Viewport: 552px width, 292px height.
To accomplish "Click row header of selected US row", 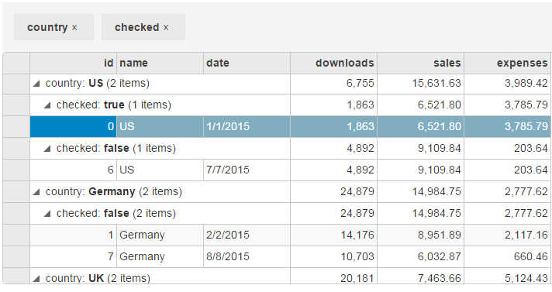I will (x=16, y=127).
